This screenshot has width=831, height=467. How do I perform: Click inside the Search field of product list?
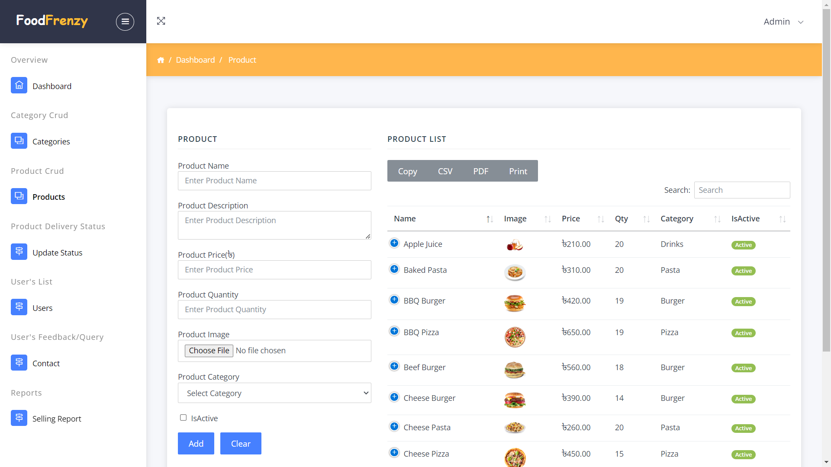tap(742, 190)
